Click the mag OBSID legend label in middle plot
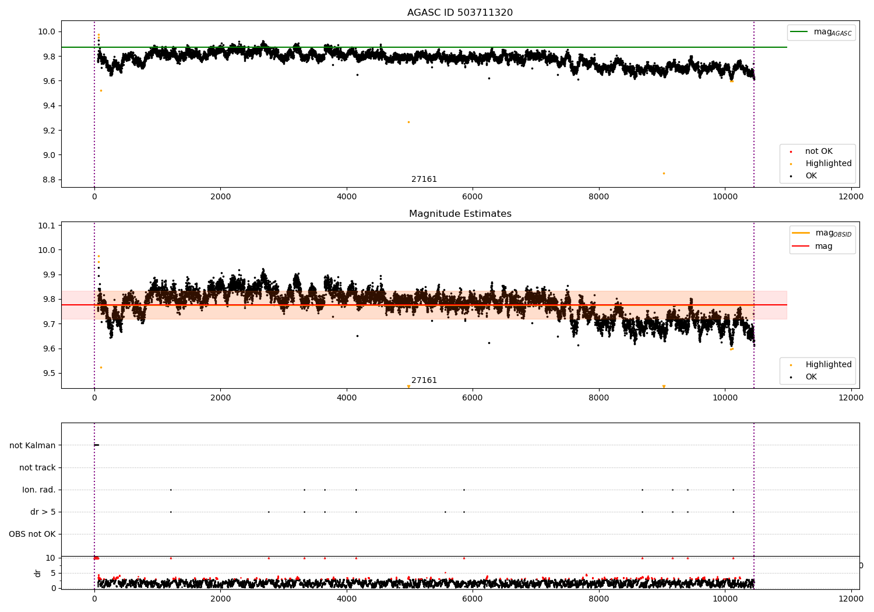874x612 pixels. pos(833,233)
